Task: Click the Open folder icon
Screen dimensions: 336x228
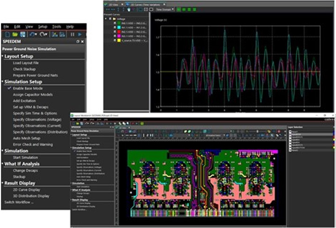Action: 15,35
